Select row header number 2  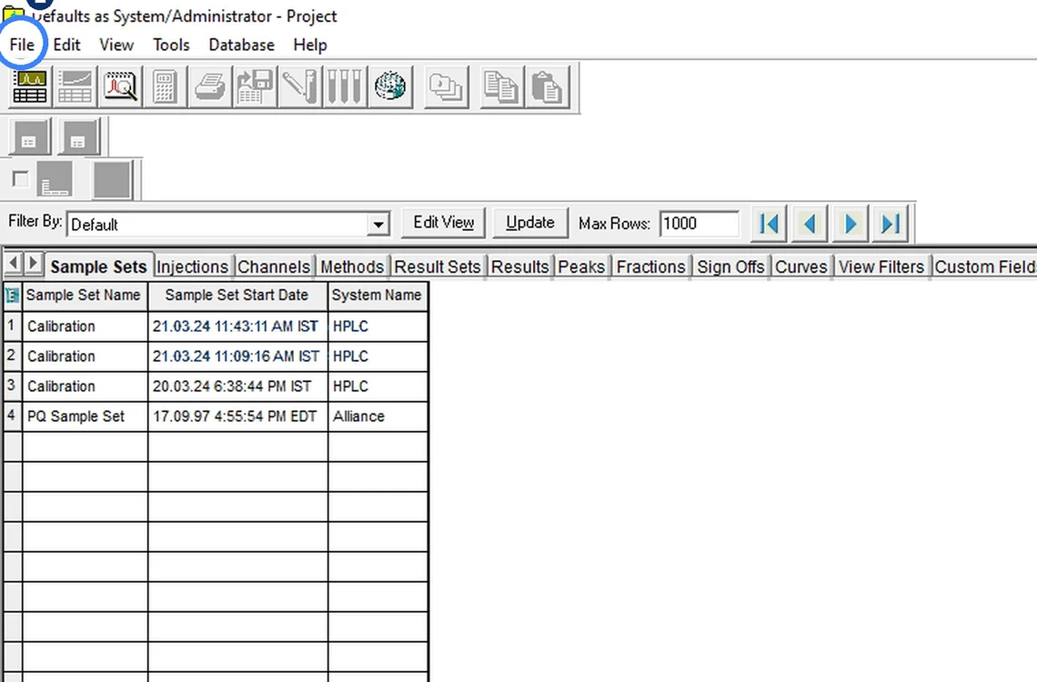(13, 356)
